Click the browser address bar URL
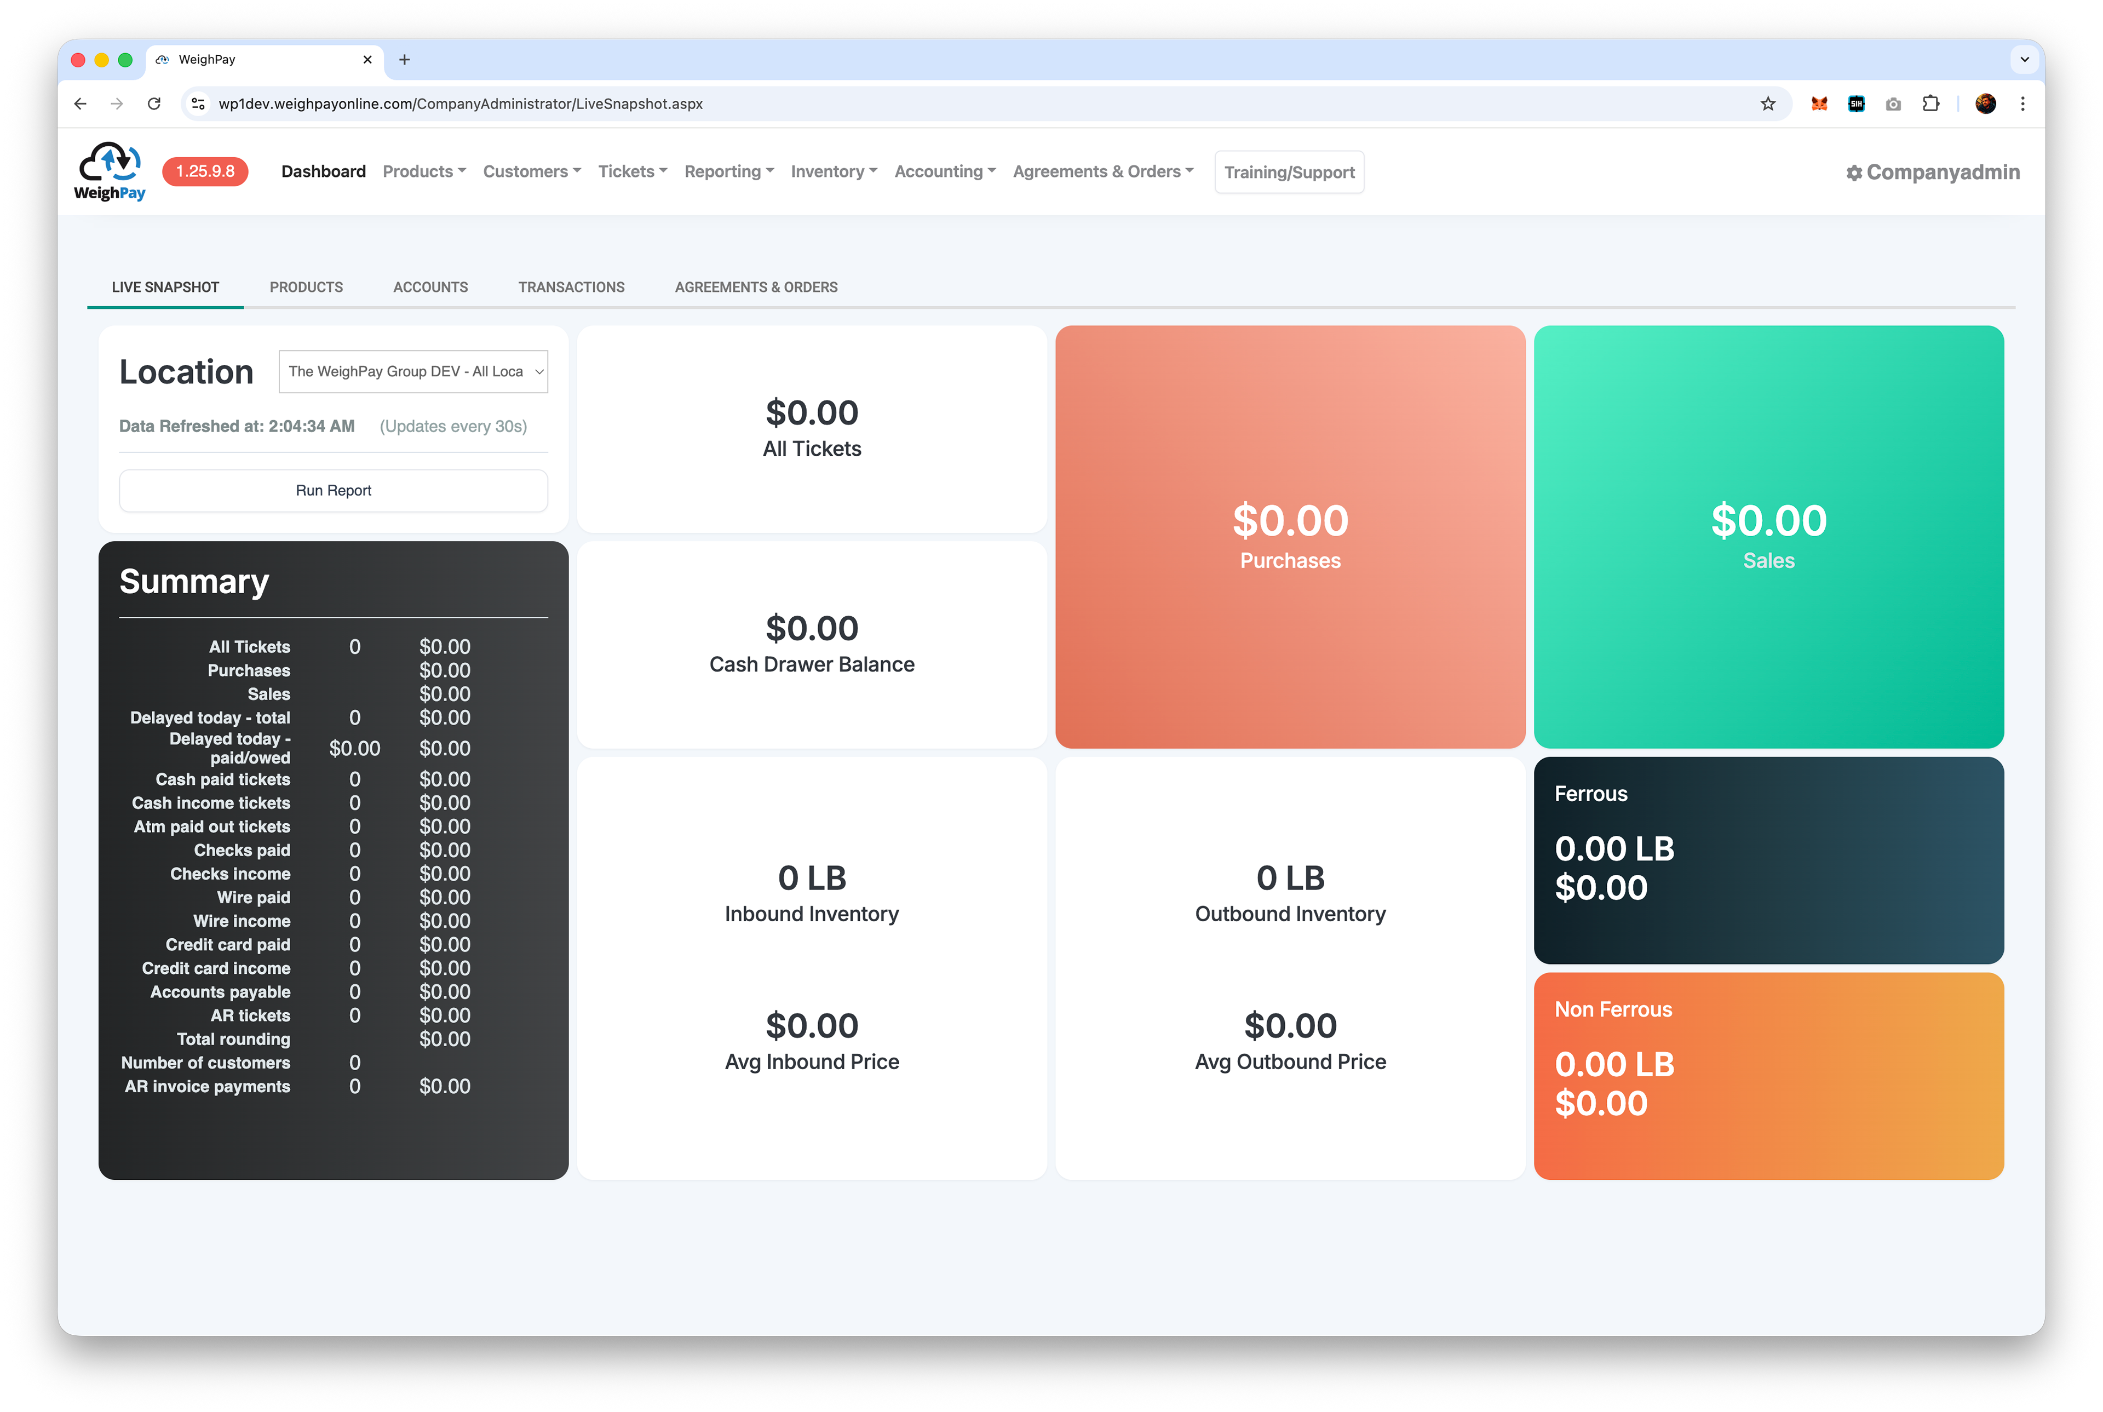Viewport: 2103px width, 1412px height. (x=460, y=104)
